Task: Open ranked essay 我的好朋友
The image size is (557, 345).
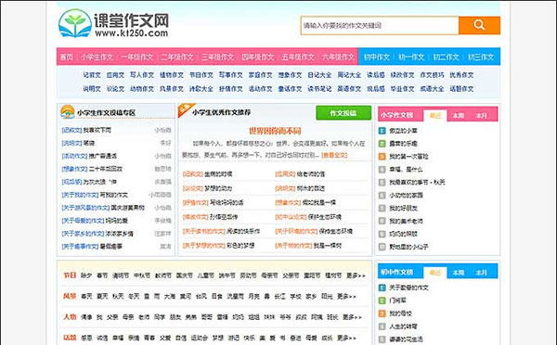Action: [x=403, y=209]
